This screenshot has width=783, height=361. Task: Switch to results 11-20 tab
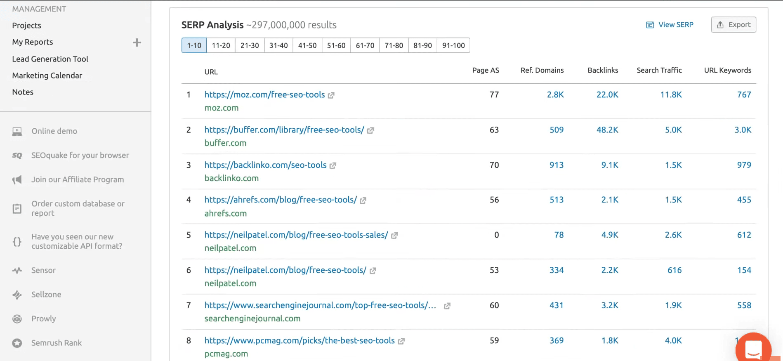click(x=221, y=45)
